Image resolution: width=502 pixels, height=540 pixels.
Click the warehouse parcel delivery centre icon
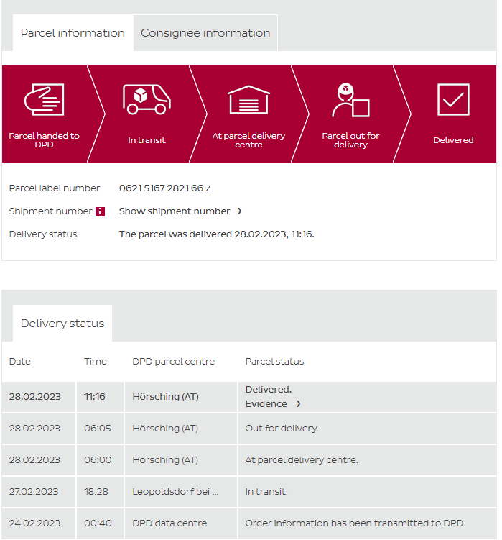[x=248, y=99]
